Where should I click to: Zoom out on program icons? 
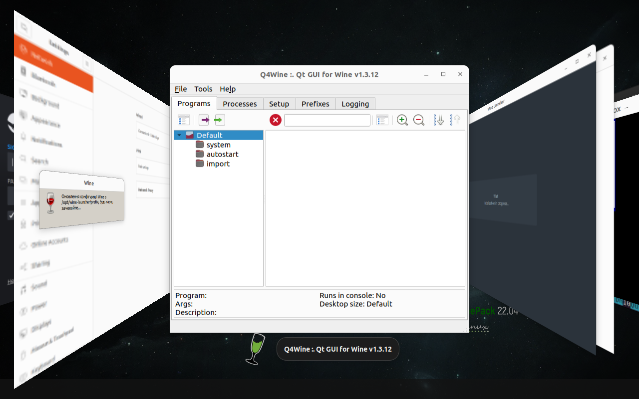click(x=419, y=120)
